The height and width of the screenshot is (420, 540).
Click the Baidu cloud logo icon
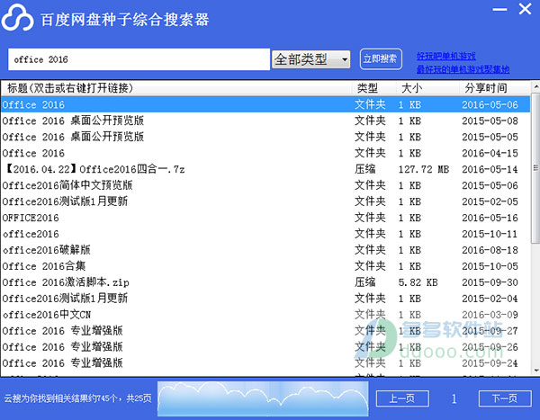tap(18, 18)
